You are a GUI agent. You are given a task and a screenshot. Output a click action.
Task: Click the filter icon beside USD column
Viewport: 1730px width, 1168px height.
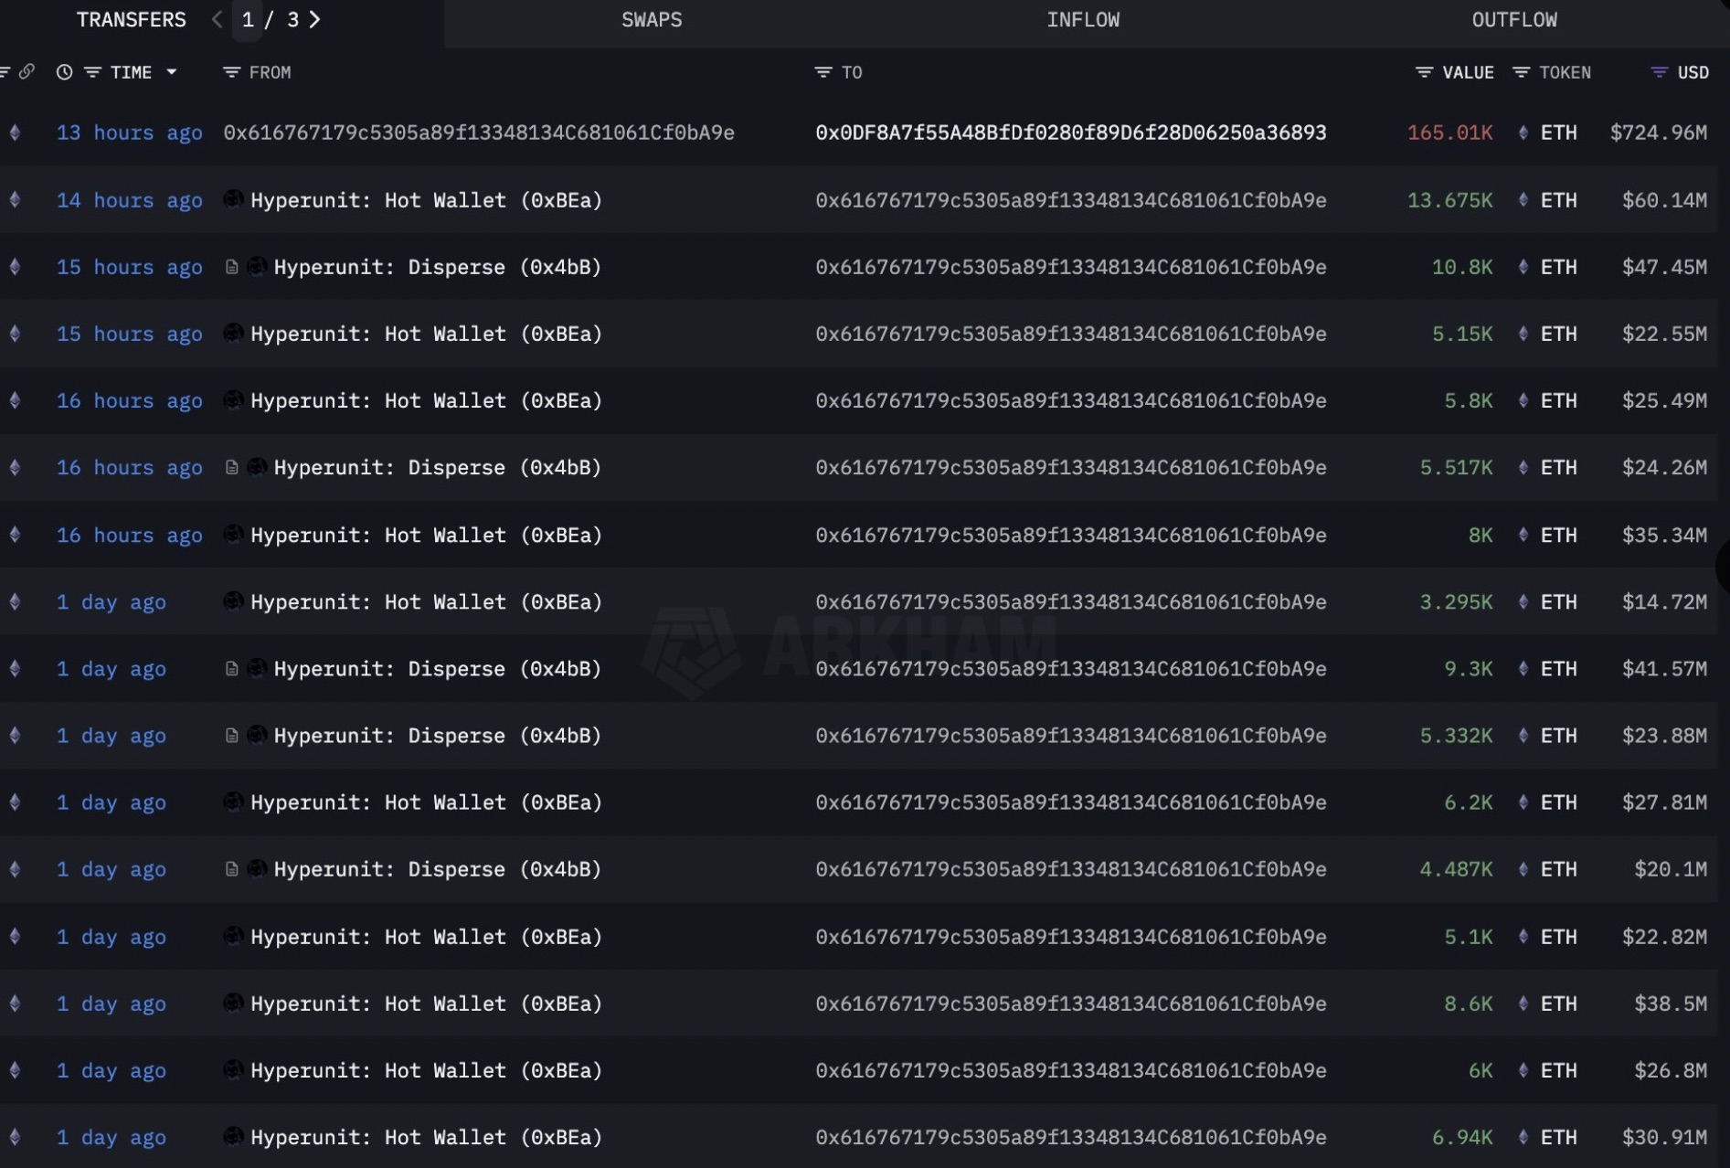coord(1660,72)
